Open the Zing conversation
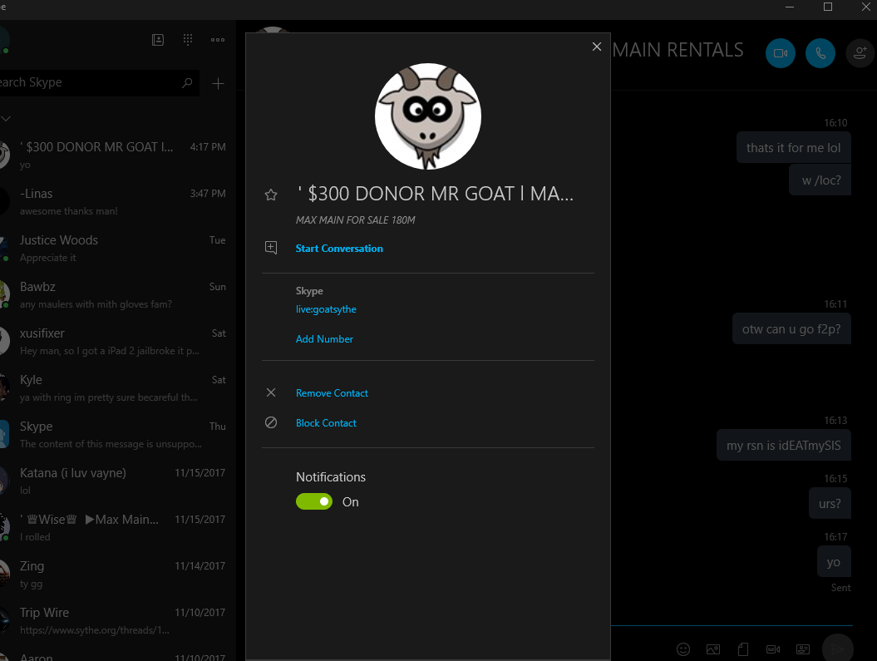This screenshot has height=661, width=877. (x=116, y=575)
